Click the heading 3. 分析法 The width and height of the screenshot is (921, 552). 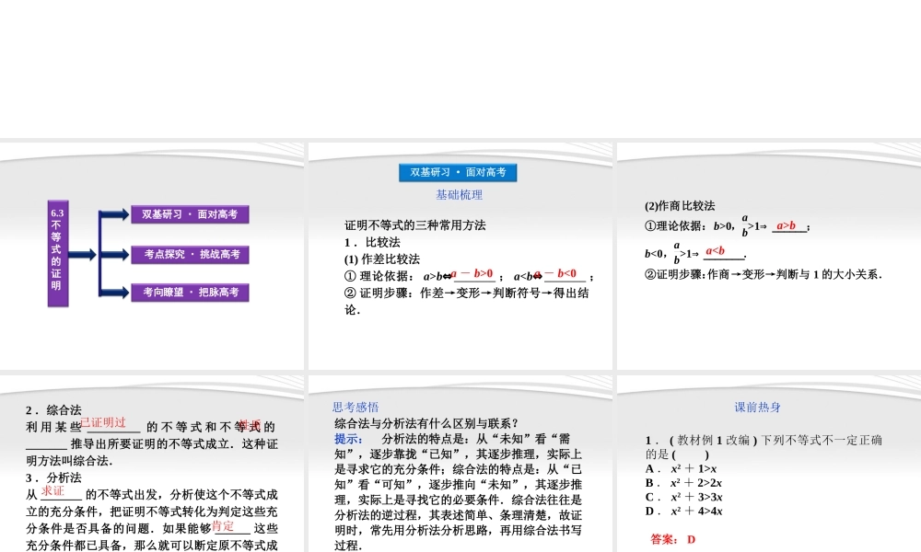tap(53, 477)
